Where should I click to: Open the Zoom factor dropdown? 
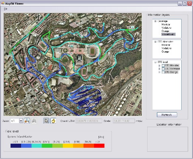pyautogui.click(x=21, y=121)
